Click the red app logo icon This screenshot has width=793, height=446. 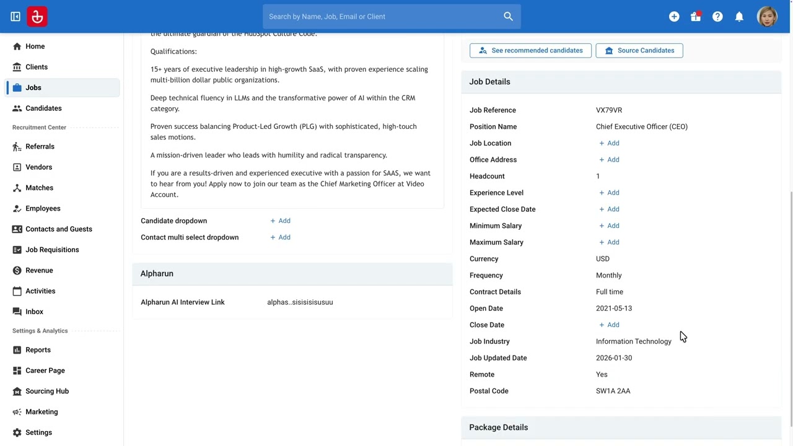[37, 17]
